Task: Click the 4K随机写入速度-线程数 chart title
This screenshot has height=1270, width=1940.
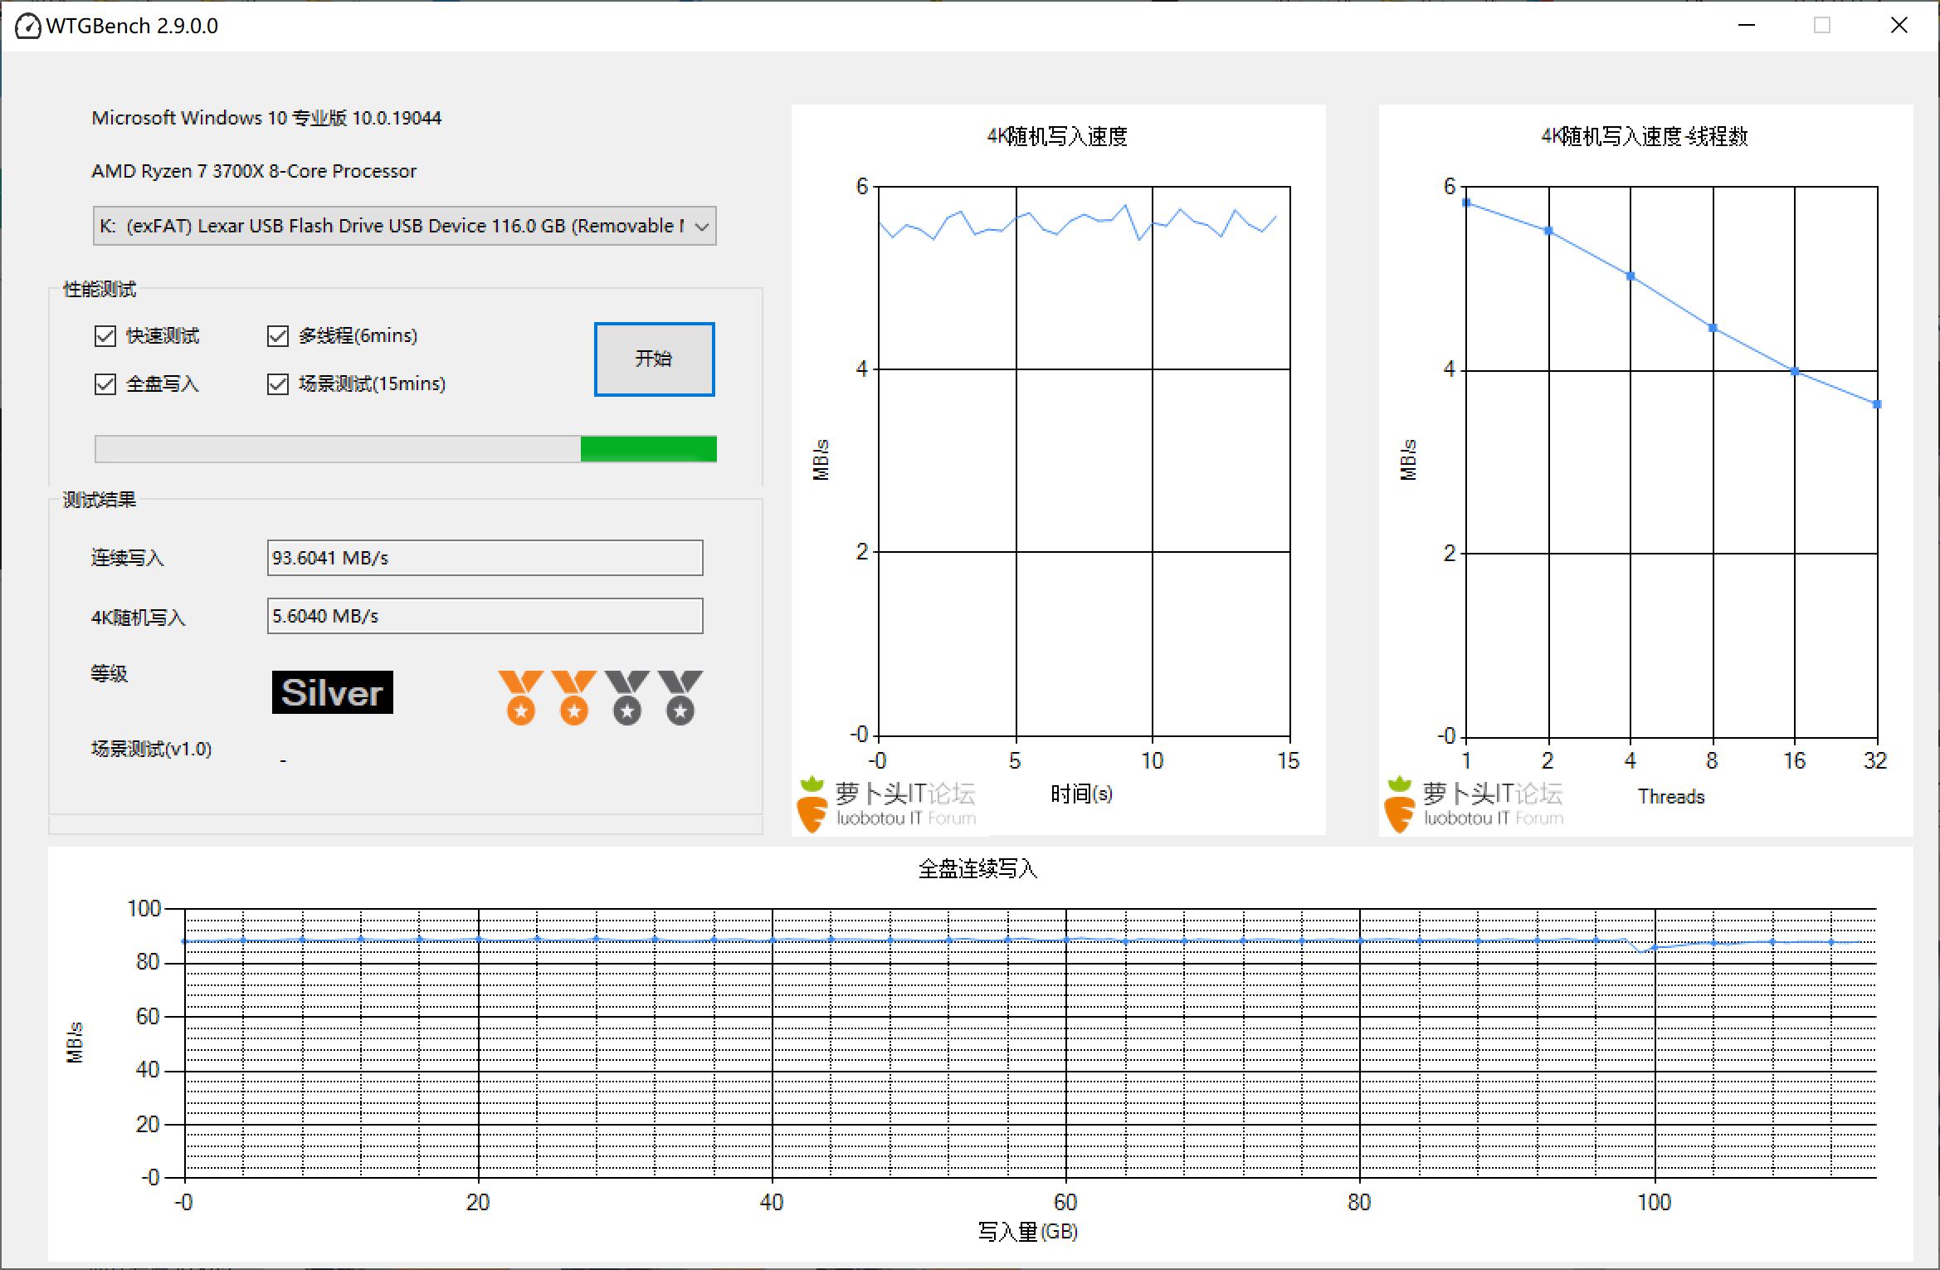Action: tap(1644, 136)
